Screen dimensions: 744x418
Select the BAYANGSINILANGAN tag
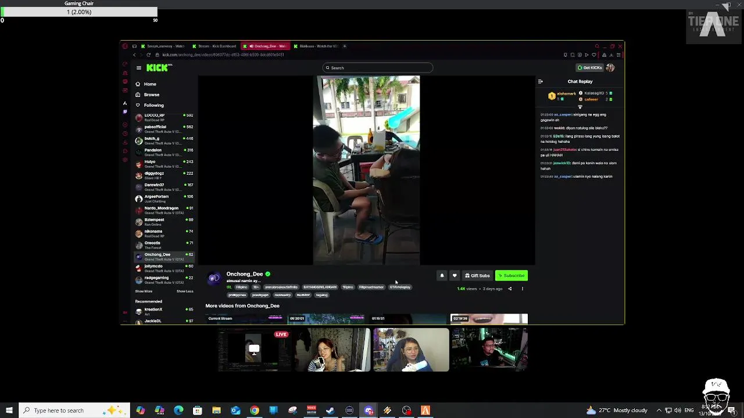320,287
